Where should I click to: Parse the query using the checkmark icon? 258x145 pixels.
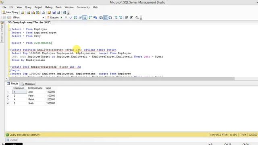[71, 17]
